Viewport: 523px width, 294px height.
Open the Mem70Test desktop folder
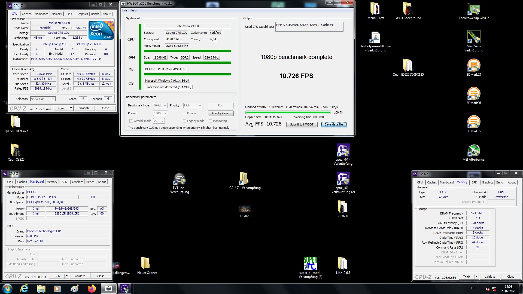click(x=376, y=11)
